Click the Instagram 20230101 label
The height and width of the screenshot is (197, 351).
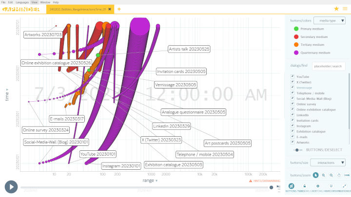pos(121,166)
